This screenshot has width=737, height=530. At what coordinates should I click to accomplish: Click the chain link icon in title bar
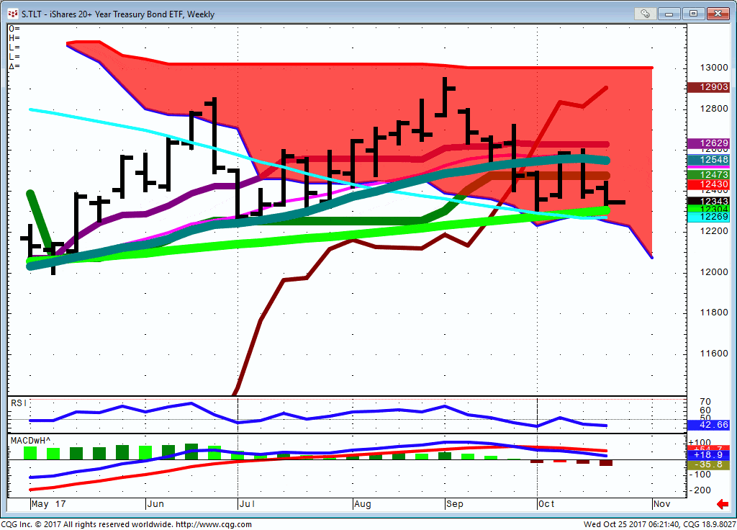coord(645,14)
